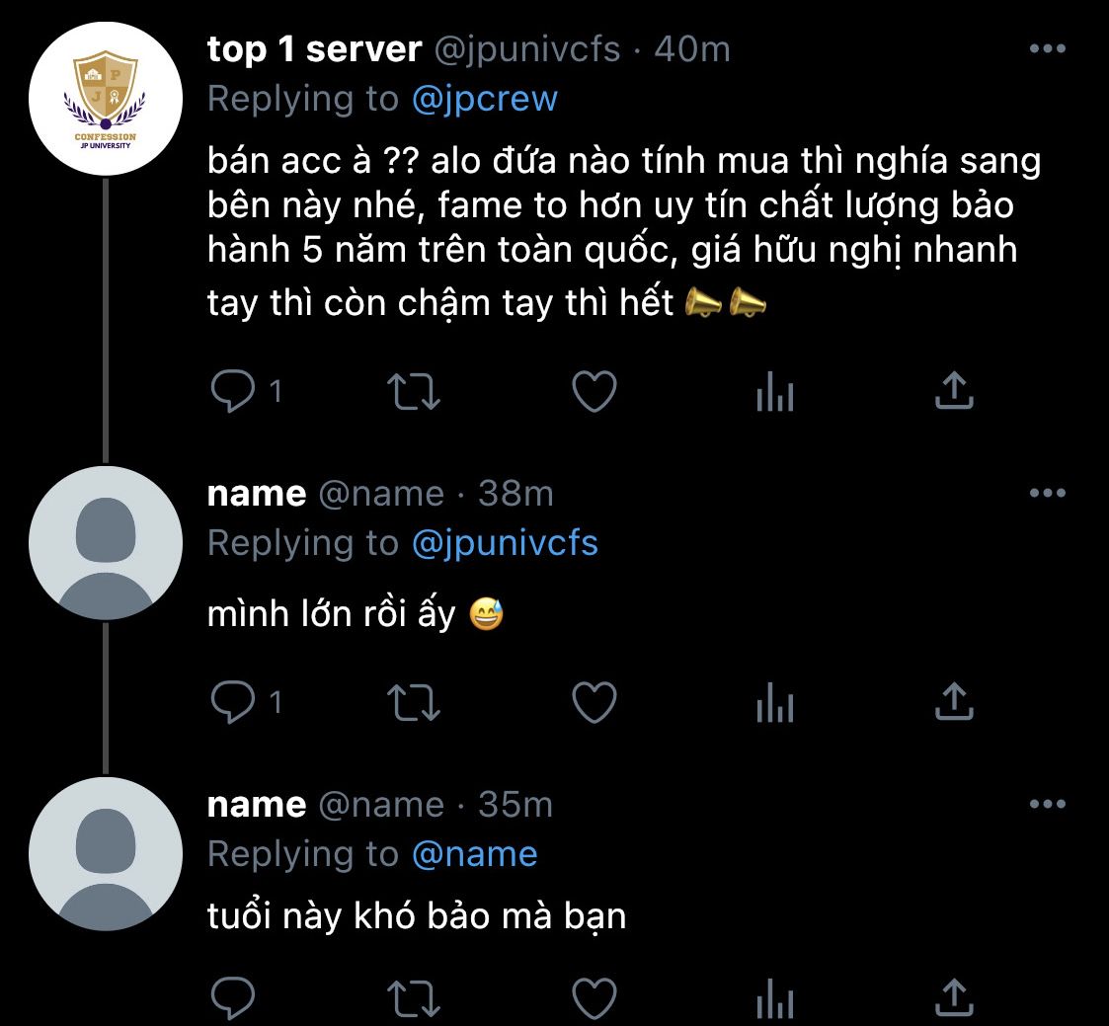Open the @jpcrew mention link

click(x=485, y=99)
